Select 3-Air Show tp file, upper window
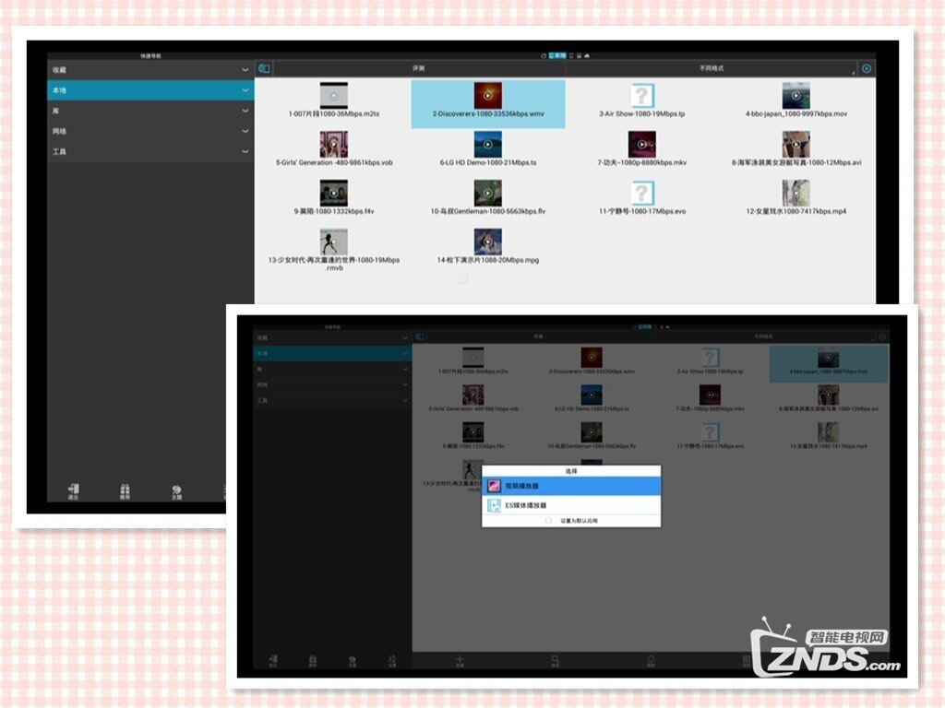945x708 pixels. click(x=642, y=100)
